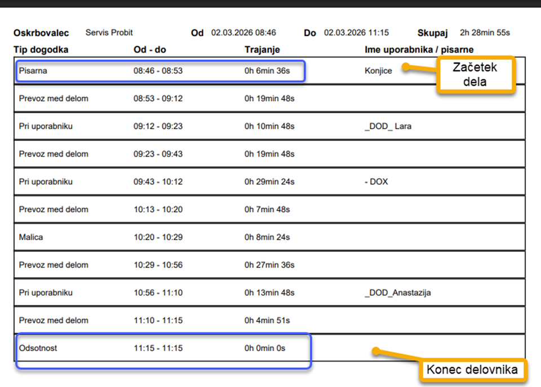Click the 'Konjice' office name
The image size is (541, 387).
pyautogui.click(x=378, y=71)
